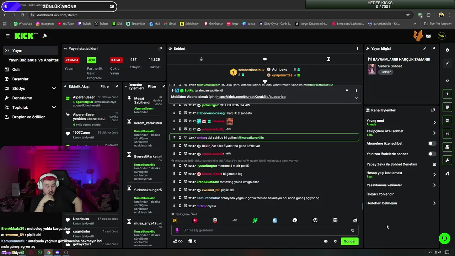This screenshot has width=455, height=256.
Task: Click the Bir mesaj gönderin input field
Action: click(265, 230)
